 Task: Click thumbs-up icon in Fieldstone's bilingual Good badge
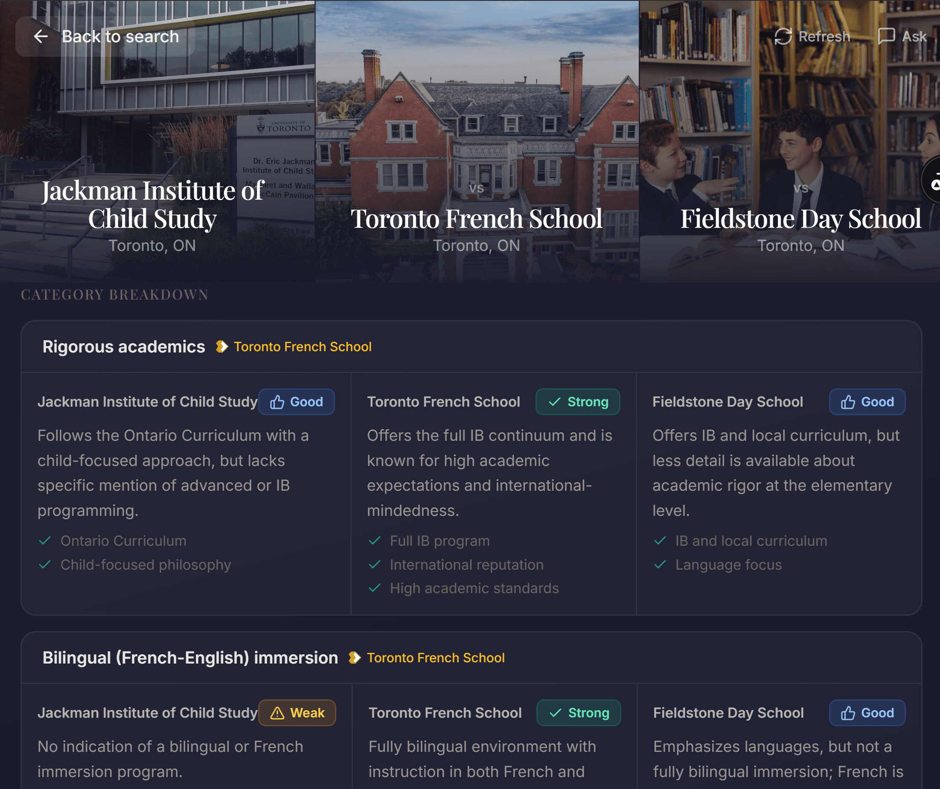(x=848, y=713)
